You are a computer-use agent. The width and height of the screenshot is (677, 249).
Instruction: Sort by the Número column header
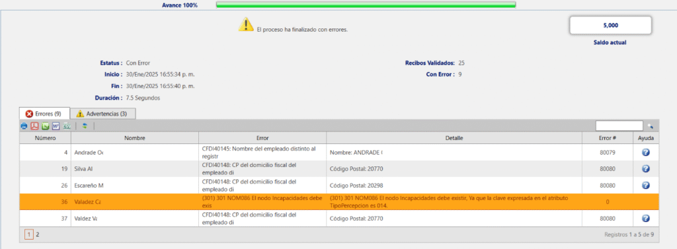point(45,138)
